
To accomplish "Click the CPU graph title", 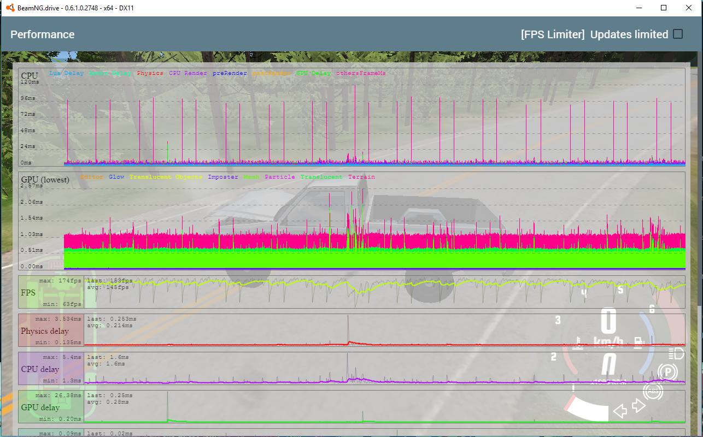I will click(30, 75).
